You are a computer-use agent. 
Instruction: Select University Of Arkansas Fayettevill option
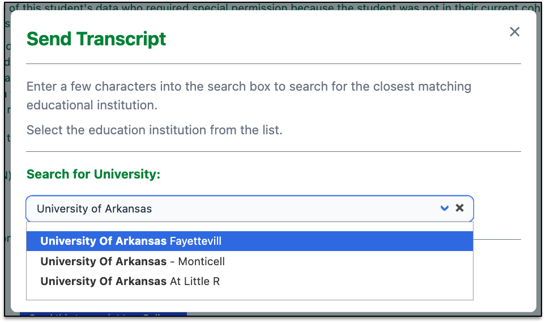pos(250,241)
